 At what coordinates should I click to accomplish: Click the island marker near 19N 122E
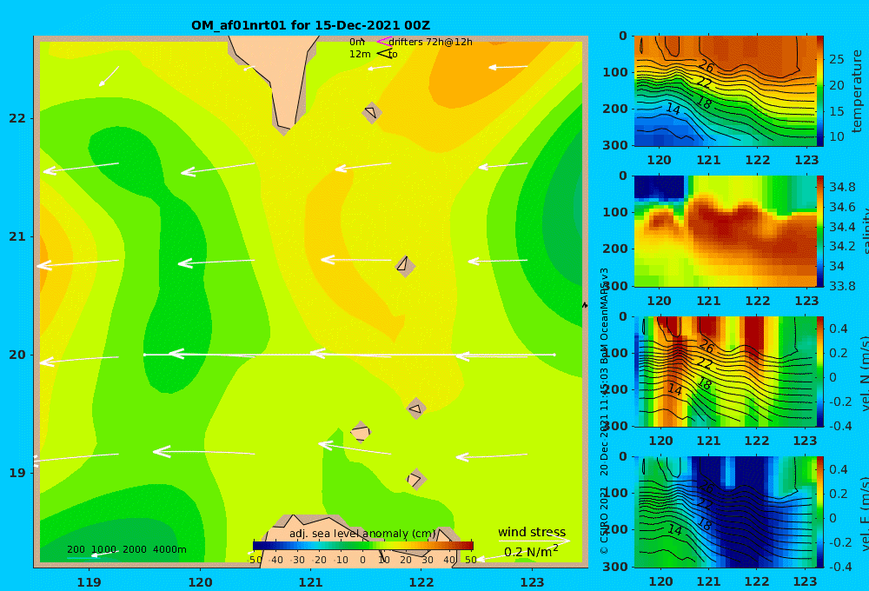[x=416, y=479]
